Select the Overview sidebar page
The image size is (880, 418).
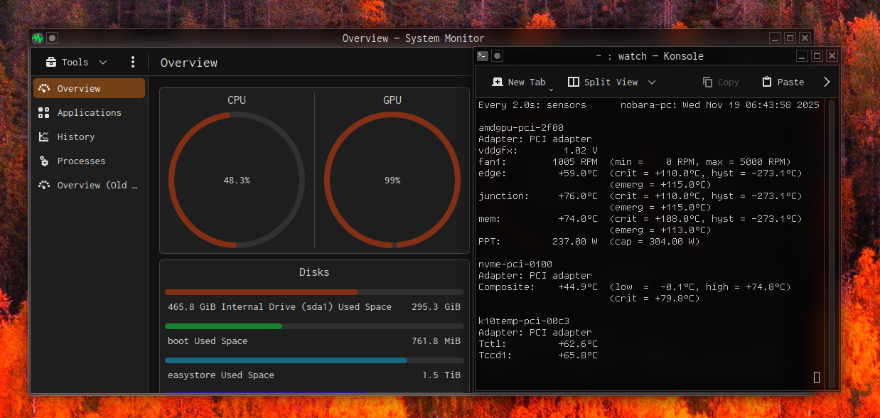(x=90, y=88)
